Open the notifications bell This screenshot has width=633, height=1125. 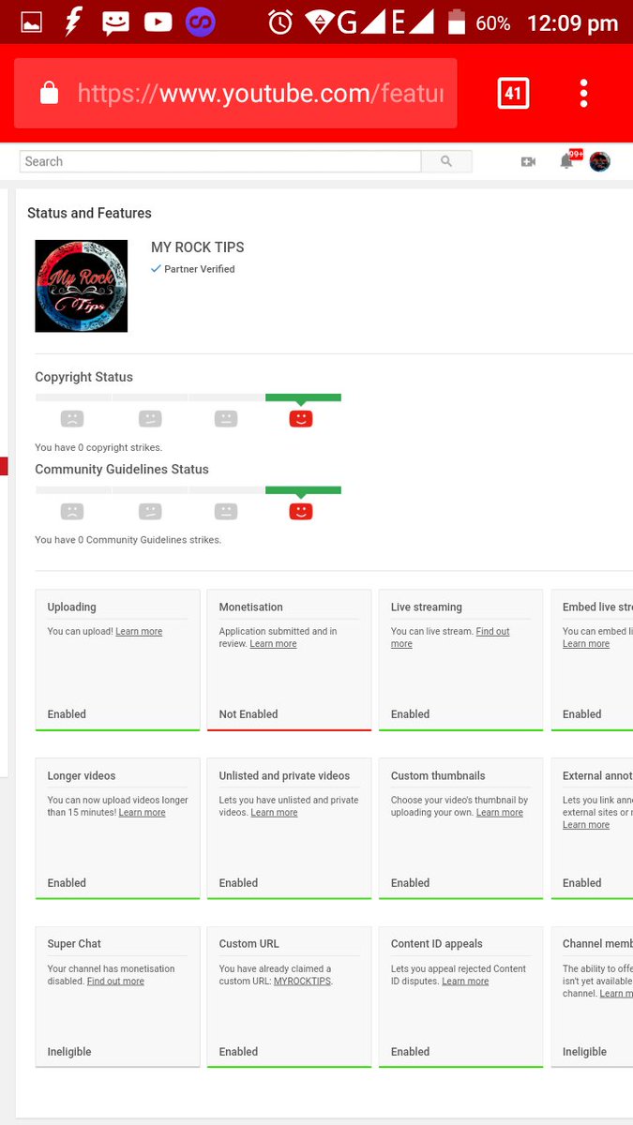tap(566, 161)
